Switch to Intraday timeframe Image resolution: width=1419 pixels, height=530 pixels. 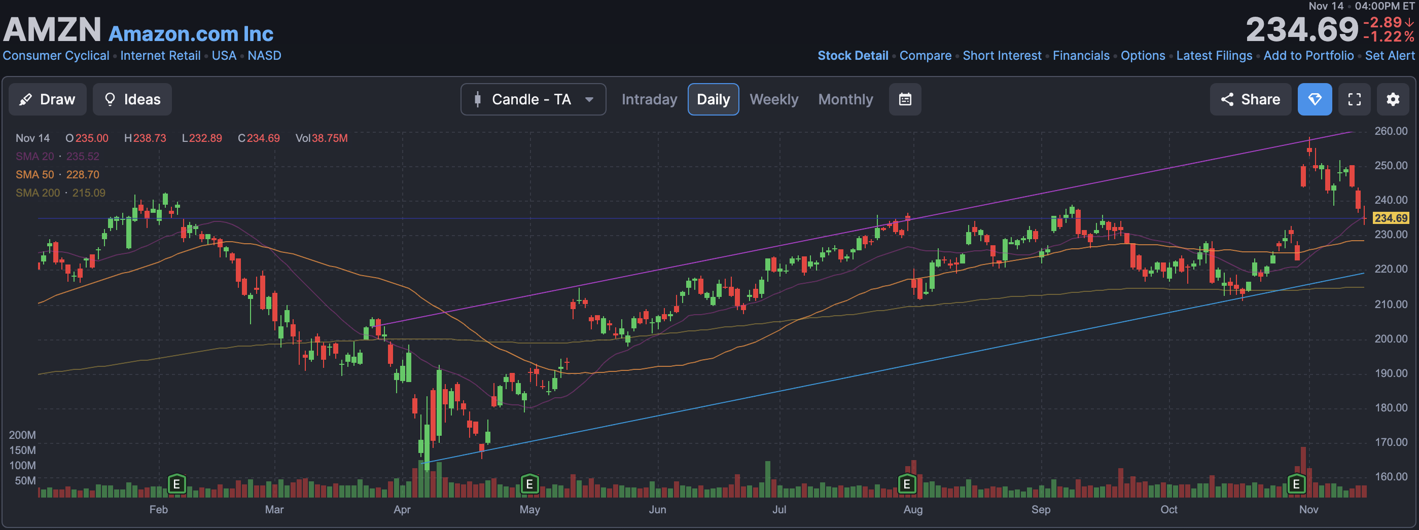click(x=649, y=99)
